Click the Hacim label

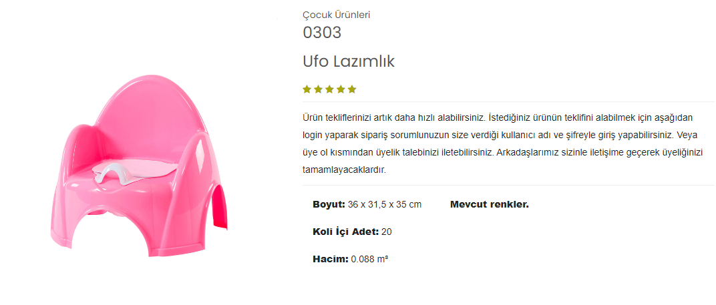pyautogui.click(x=330, y=259)
